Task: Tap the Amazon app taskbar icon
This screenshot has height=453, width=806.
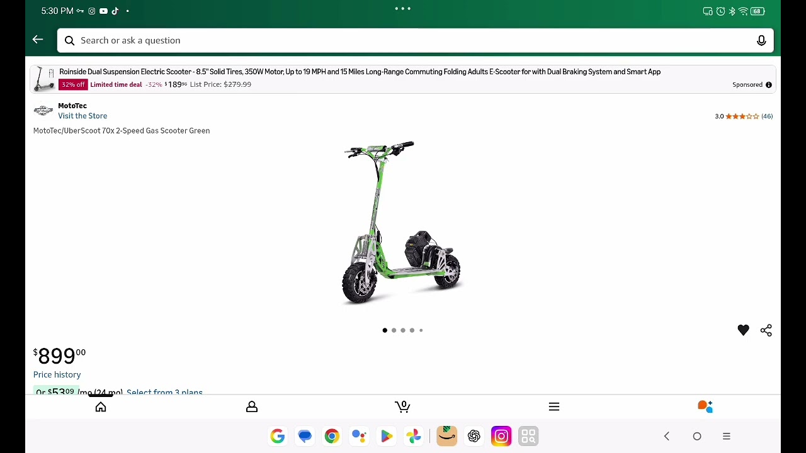Action: [446, 436]
